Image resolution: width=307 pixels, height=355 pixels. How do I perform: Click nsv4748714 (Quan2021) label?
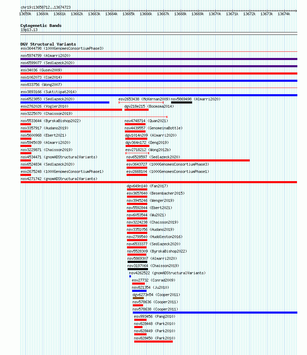146,121
